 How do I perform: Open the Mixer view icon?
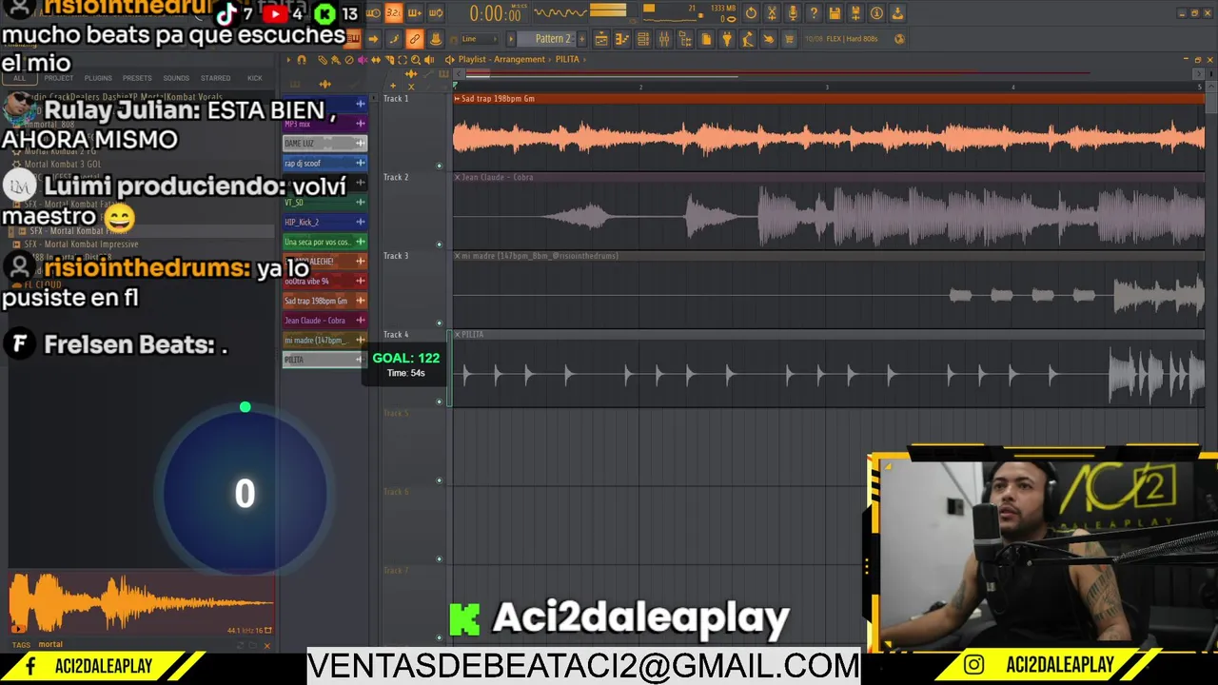pyautogui.click(x=664, y=39)
